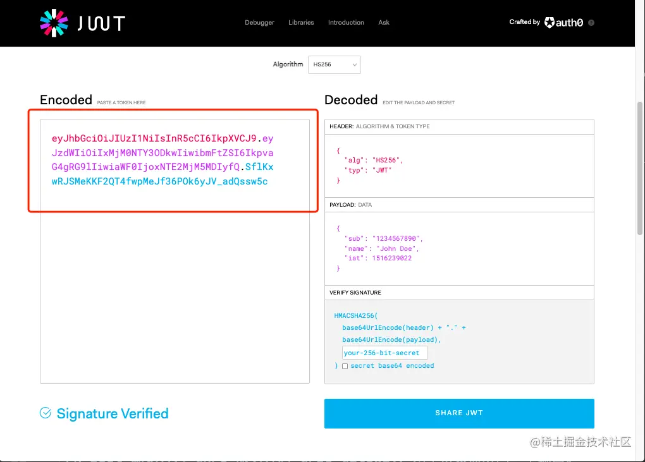Click the your-256-bit-secret input field
Screen dimensions: 645x462
point(384,353)
